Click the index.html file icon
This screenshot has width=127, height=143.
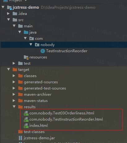pyautogui.click(x=26, y=126)
